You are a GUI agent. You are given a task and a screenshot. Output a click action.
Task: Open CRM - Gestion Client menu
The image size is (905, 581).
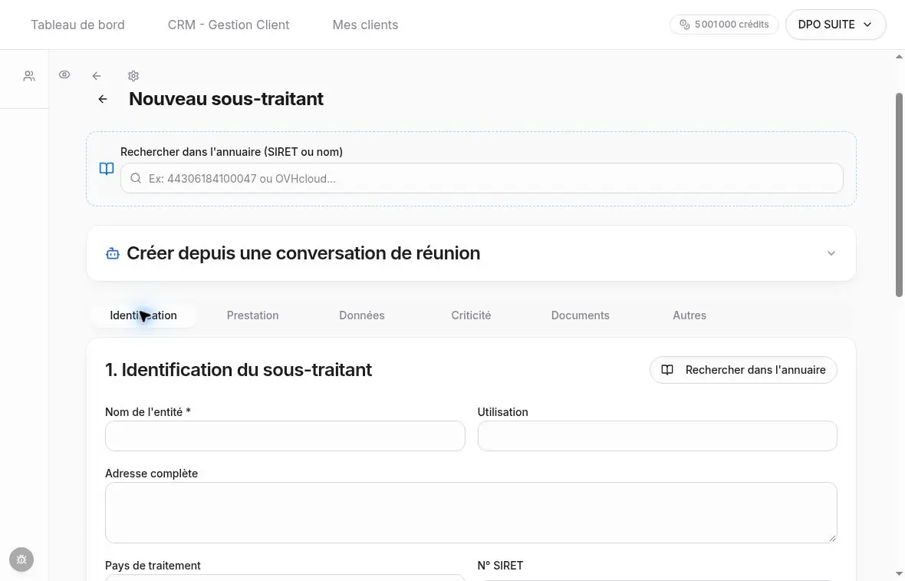point(229,25)
